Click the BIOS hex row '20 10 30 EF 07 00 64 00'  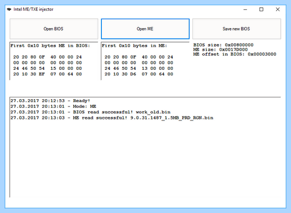pyautogui.click(x=48, y=74)
